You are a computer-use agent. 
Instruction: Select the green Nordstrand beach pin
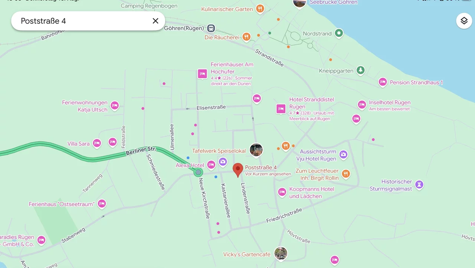pyautogui.click(x=338, y=33)
